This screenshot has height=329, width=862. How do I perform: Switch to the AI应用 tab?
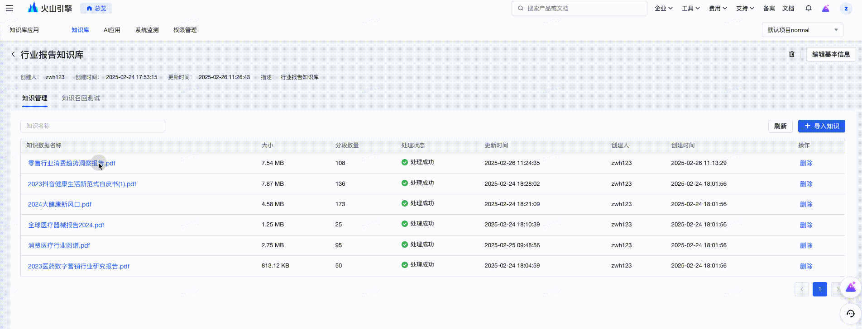point(112,30)
